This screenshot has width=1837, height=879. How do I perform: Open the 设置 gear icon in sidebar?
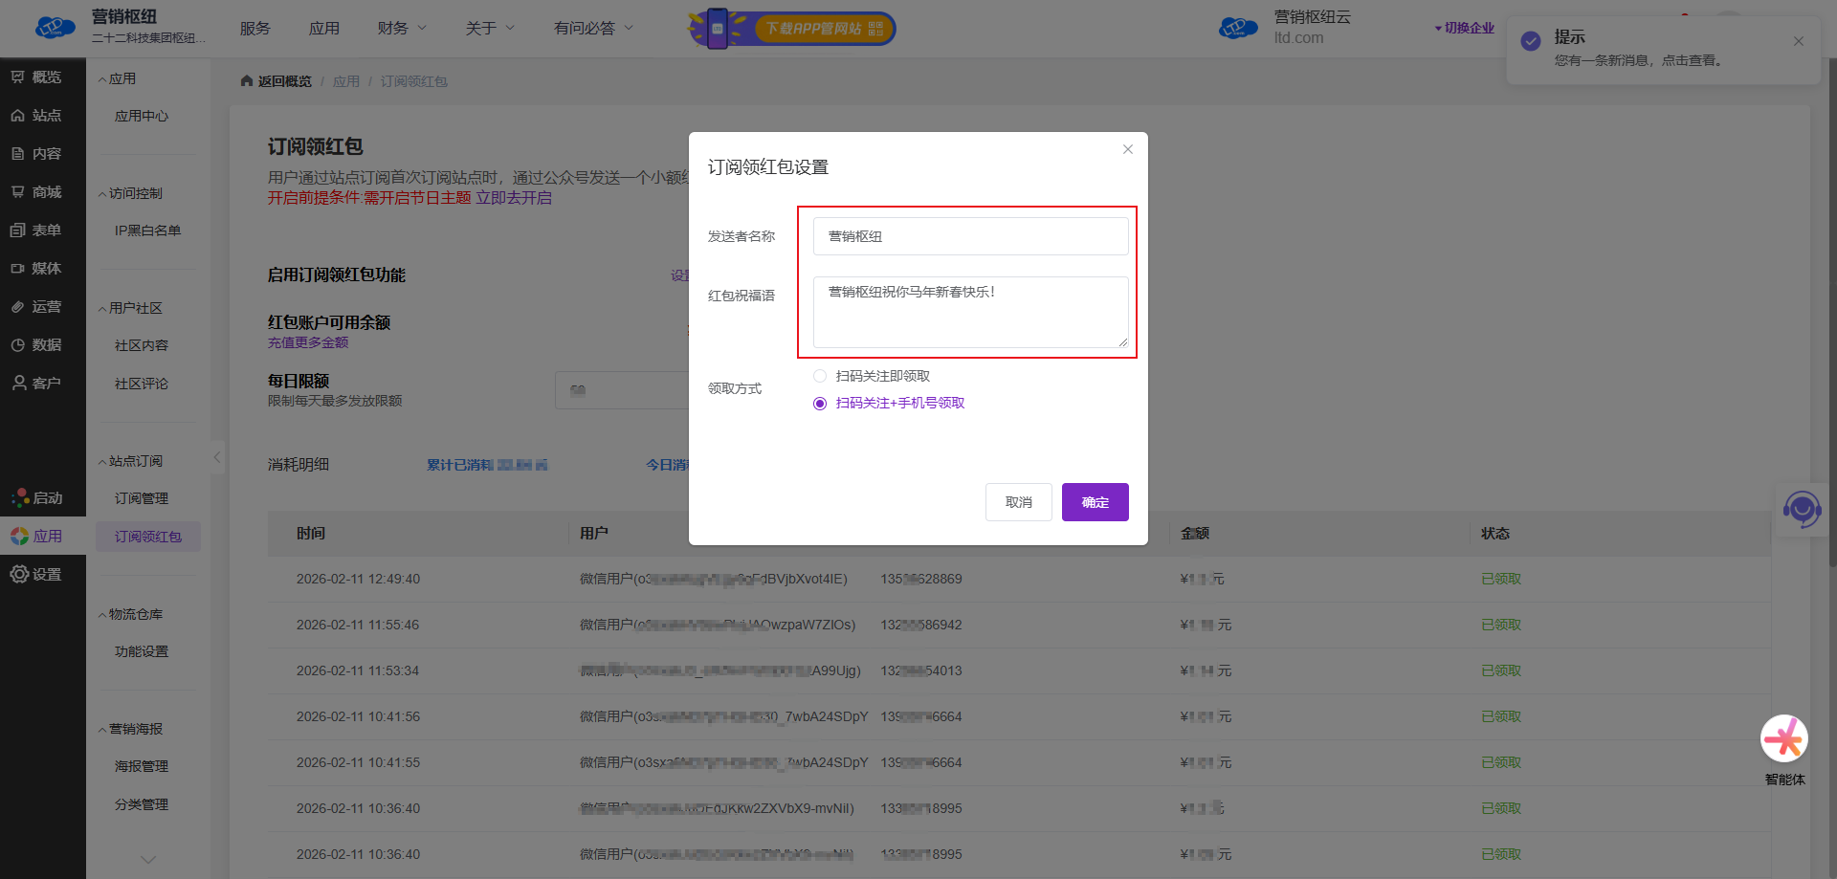tap(19, 574)
